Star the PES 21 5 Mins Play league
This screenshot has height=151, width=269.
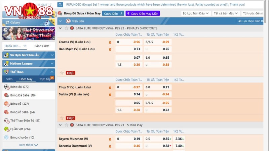click(66, 125)
